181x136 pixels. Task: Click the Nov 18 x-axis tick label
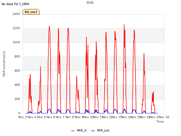pos(164,117)
